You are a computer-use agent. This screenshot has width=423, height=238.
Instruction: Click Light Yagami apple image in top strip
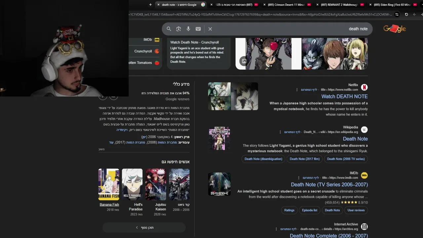coord(268,54)
